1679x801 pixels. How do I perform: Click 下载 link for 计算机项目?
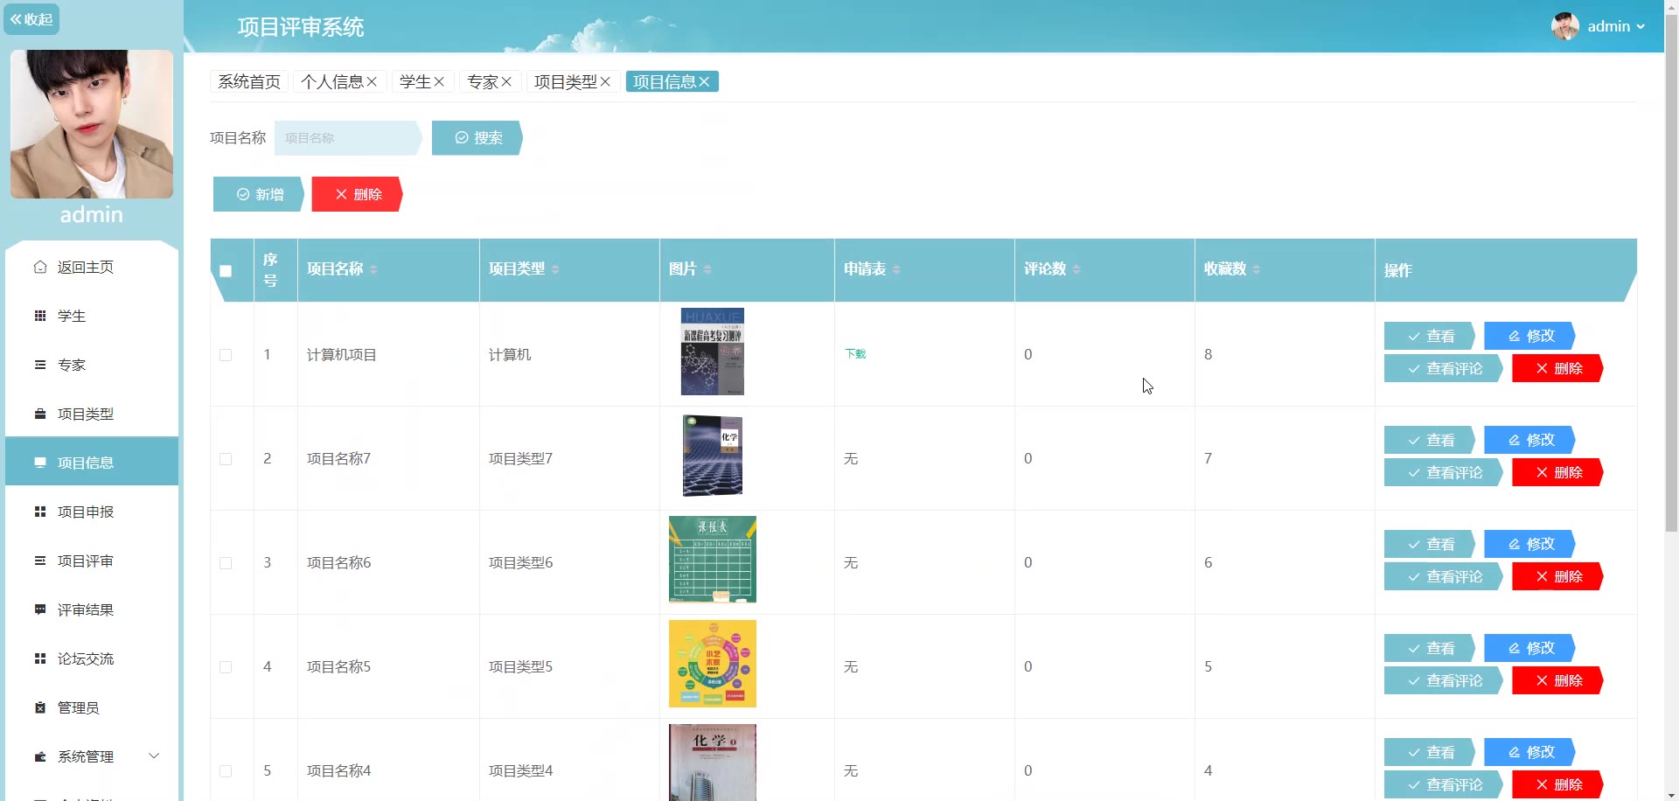click(x=855, y=354)
